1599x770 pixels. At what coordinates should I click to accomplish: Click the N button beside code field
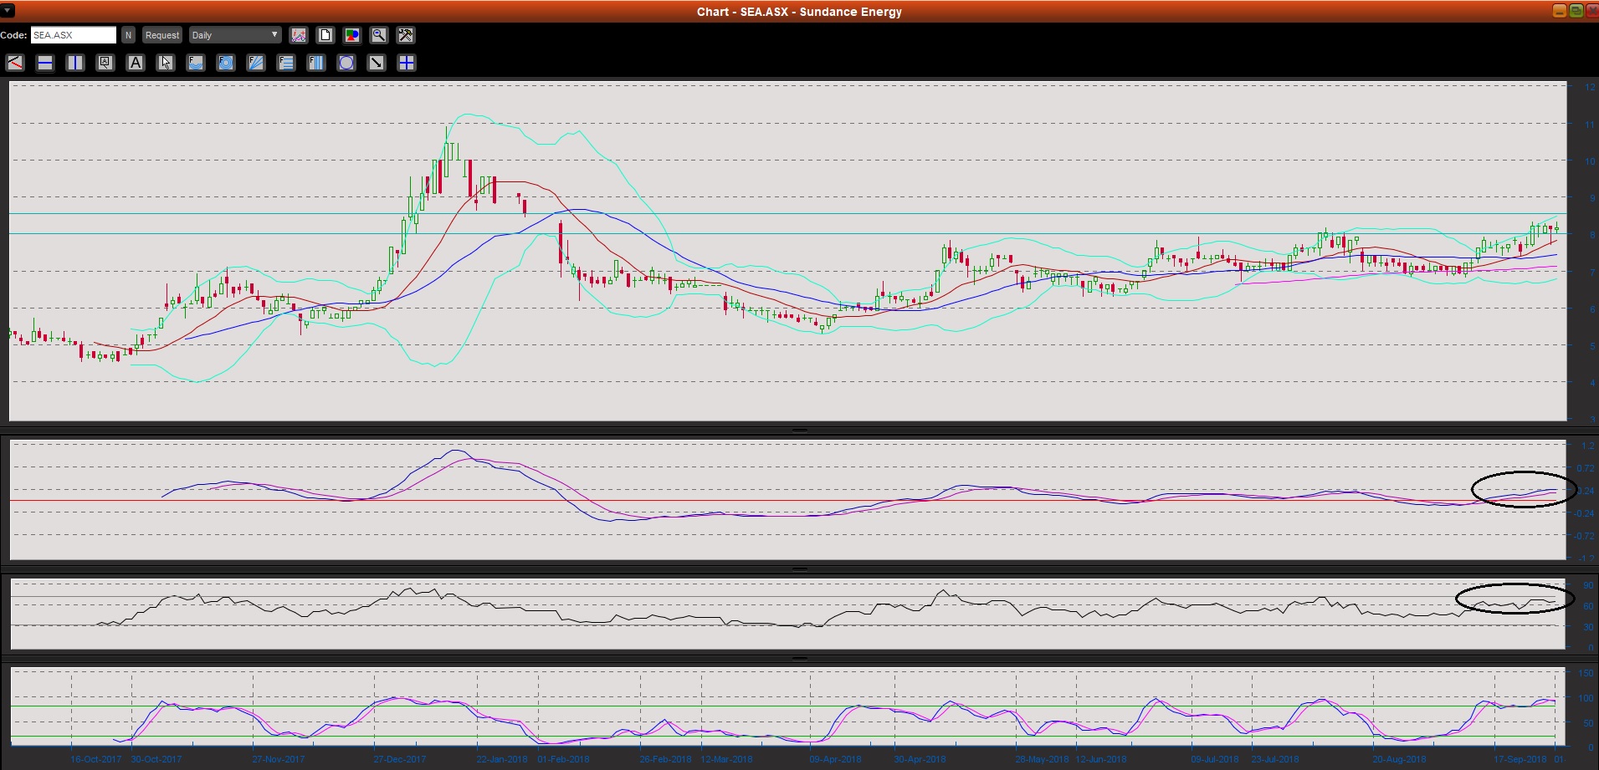click(x=128, y=35)
